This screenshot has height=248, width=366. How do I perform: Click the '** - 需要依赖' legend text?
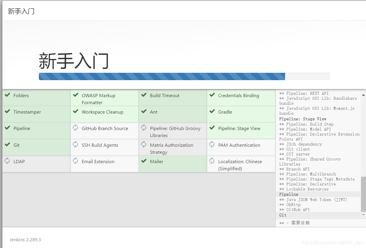coord(295,223)
